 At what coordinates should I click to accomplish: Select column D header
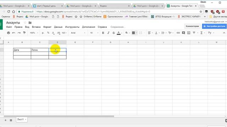[57, 42]
